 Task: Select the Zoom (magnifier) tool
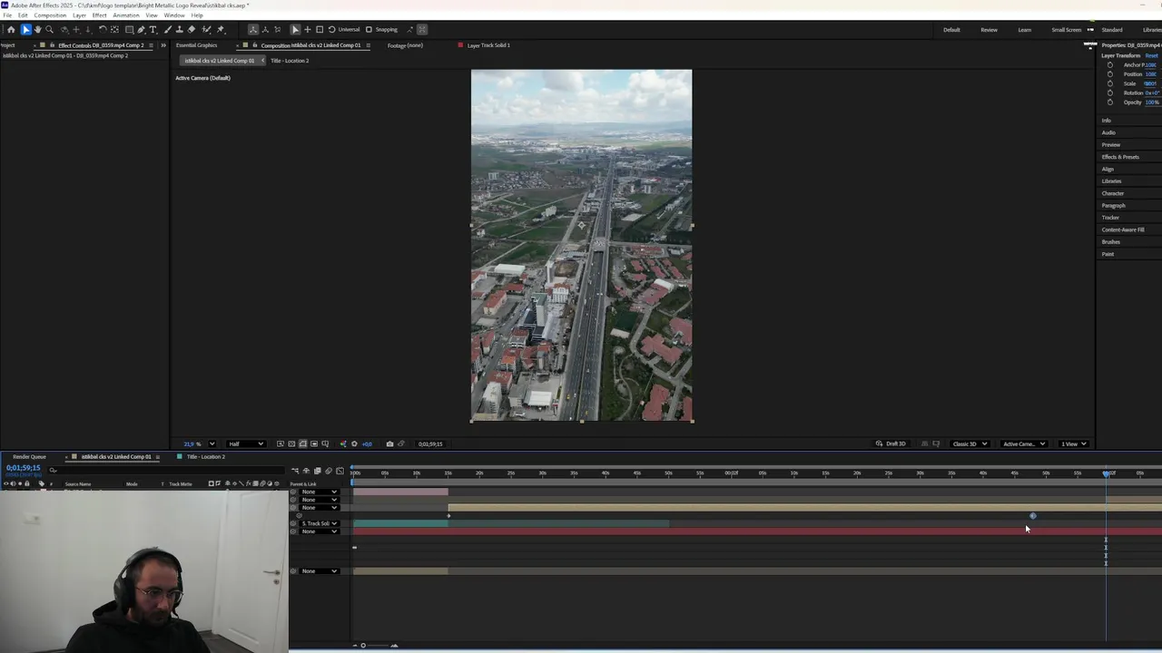49,30
